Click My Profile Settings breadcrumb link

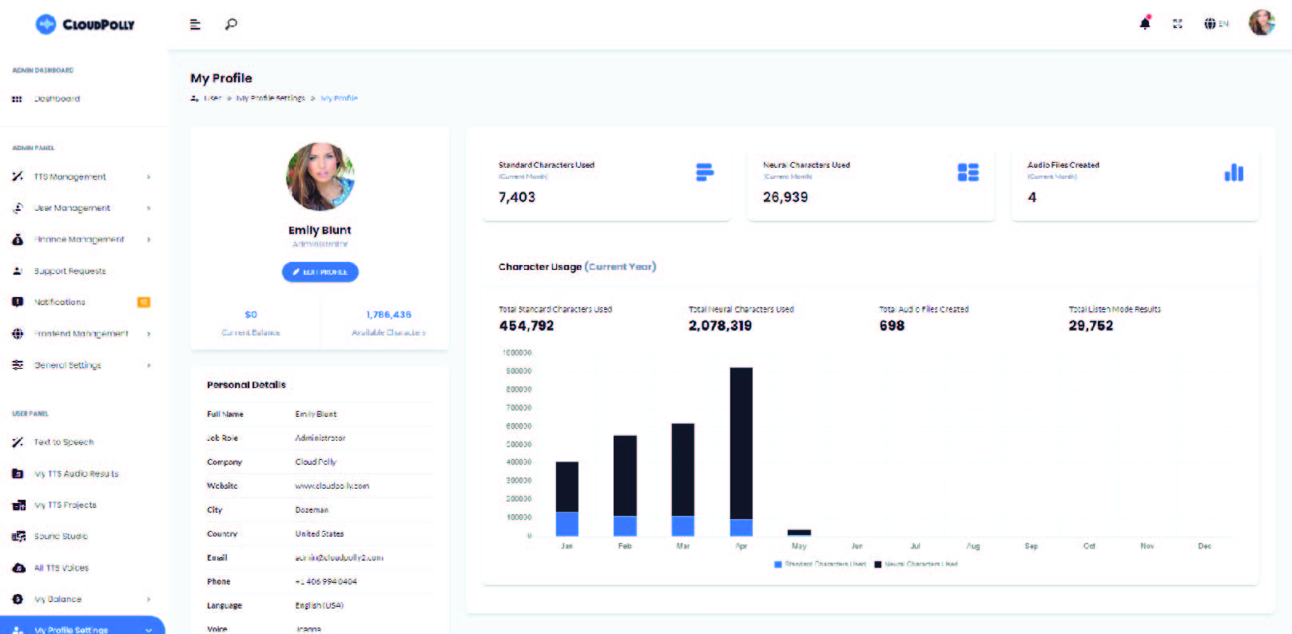point(270,98)
